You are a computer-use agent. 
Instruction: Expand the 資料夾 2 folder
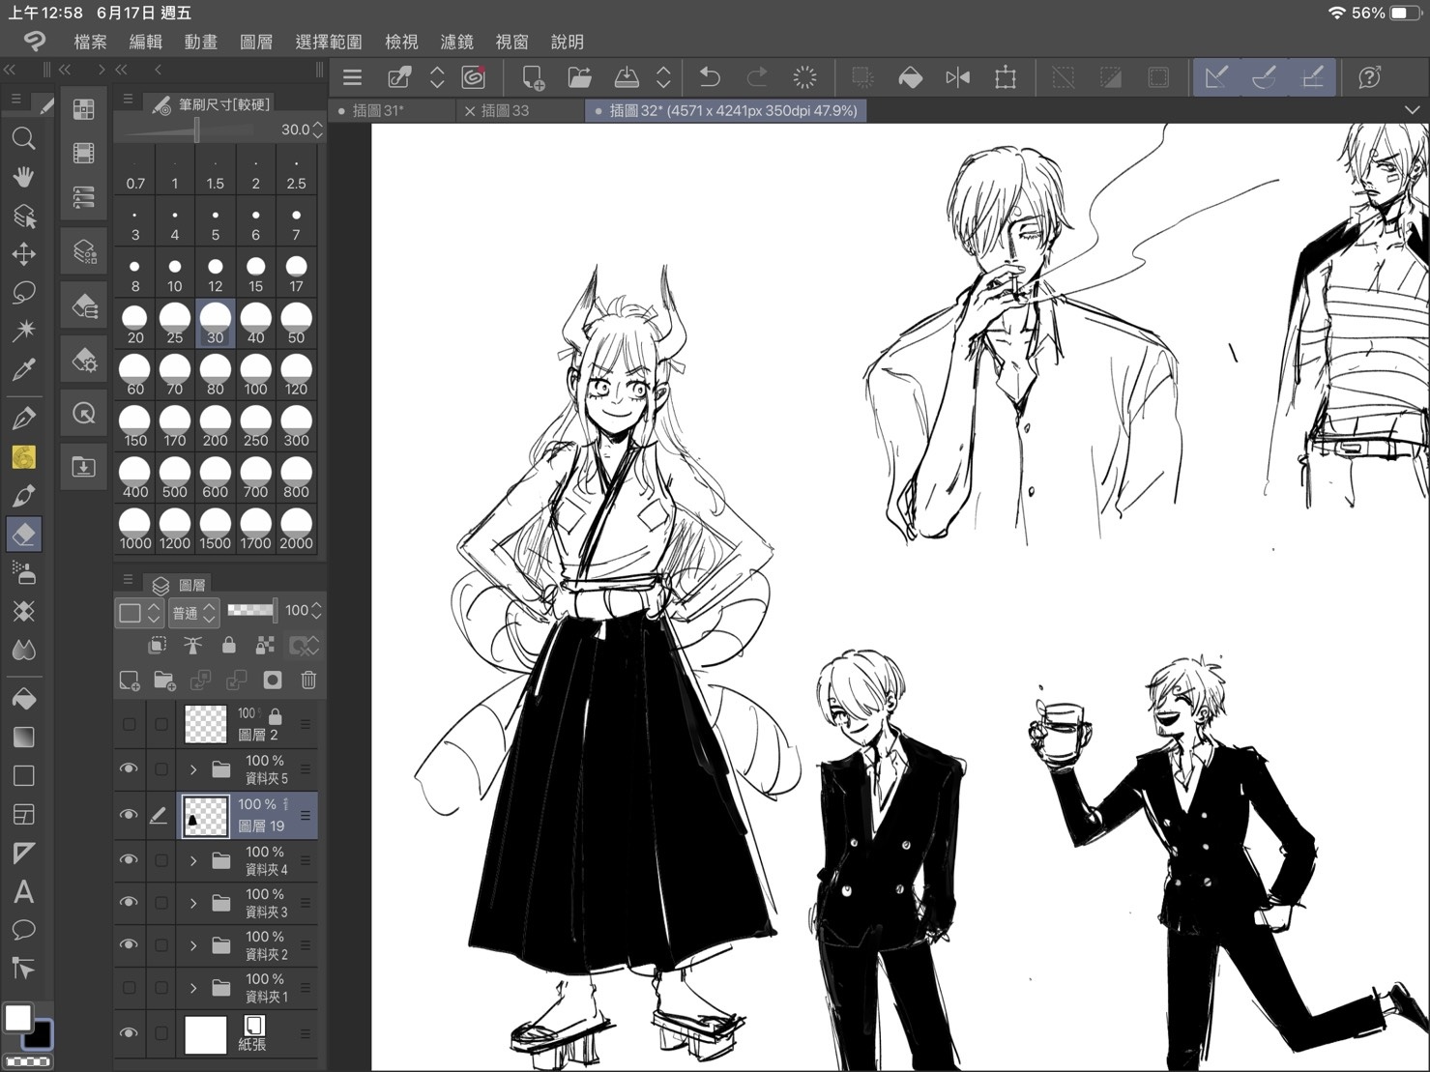tap(193, 944)
